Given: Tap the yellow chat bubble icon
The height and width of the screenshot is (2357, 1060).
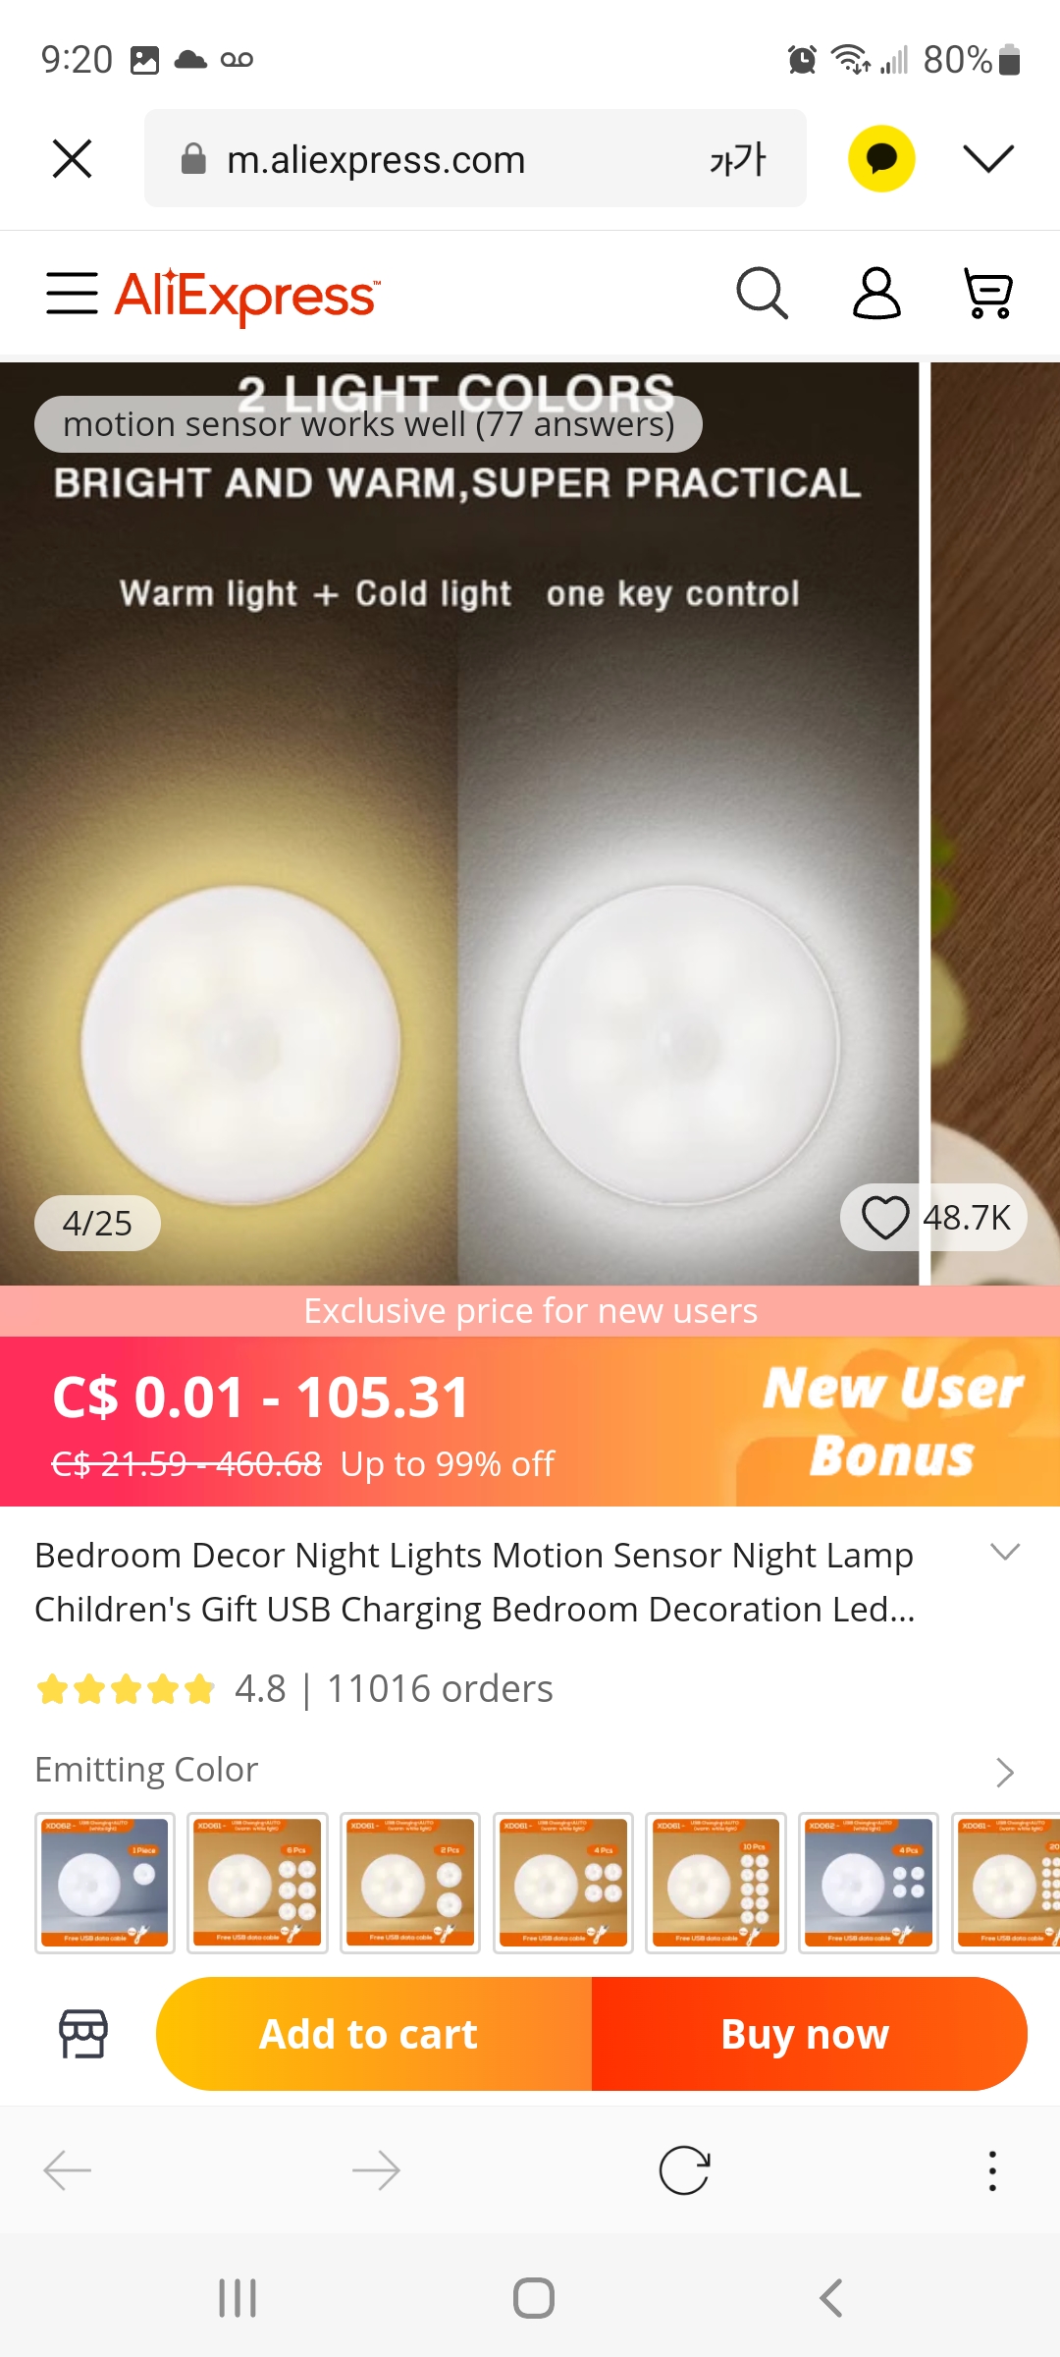Looking at the screenshot, I should 881,158.
